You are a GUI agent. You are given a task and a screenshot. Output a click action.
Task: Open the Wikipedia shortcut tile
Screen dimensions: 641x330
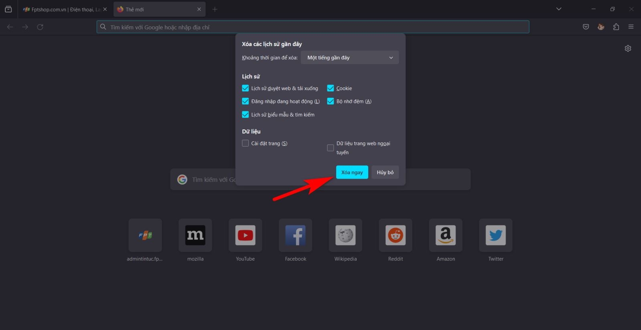click(x=345, y=235)
